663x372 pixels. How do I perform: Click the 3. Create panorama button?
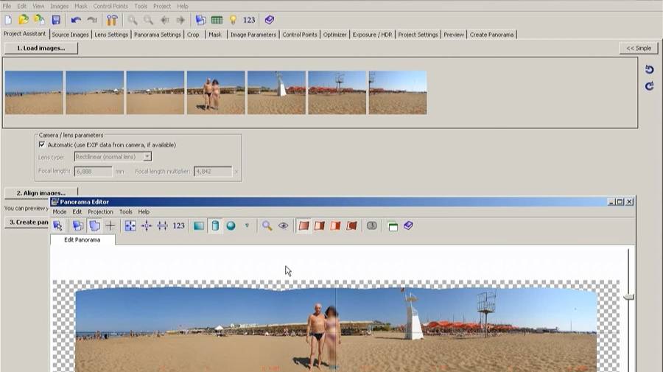pos(27,222)
